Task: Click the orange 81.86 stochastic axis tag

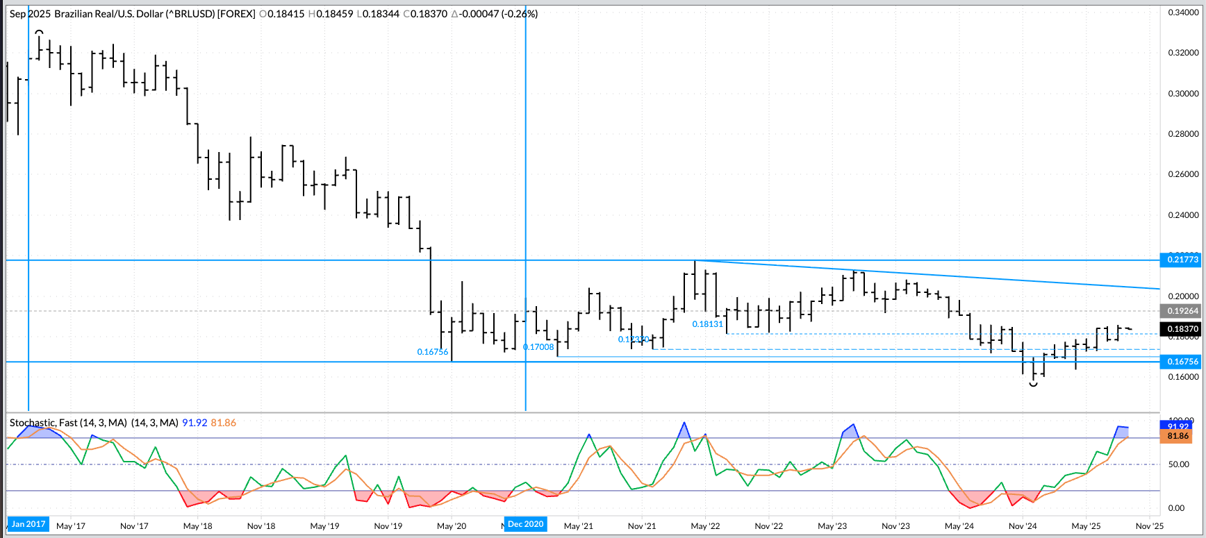Action: 1178,436
